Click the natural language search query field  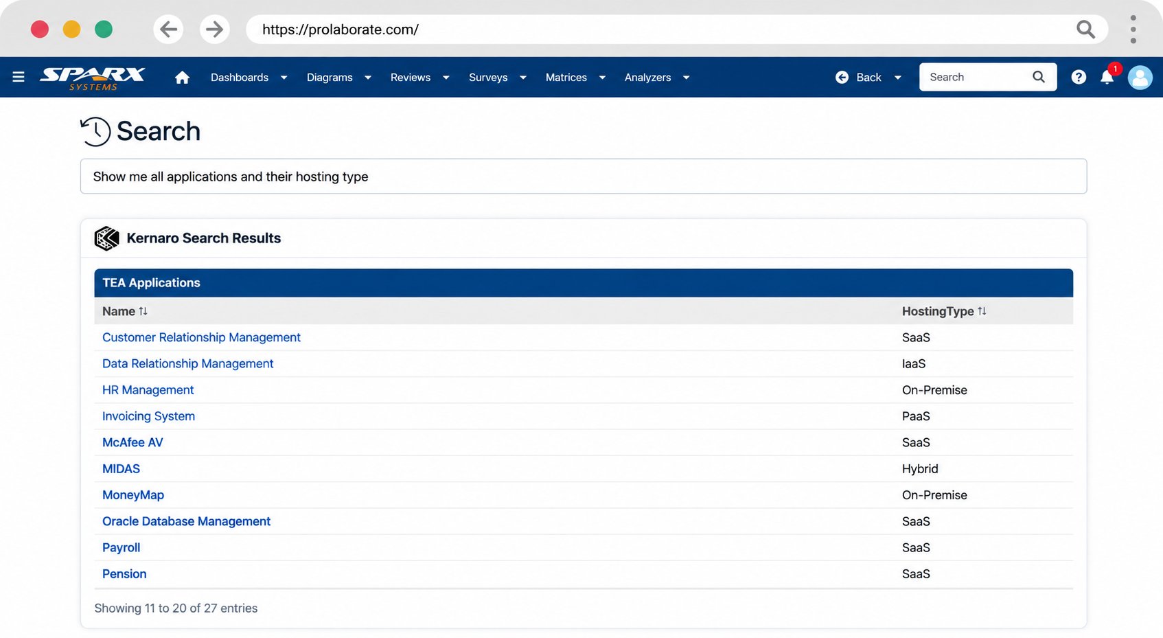coord(584,176)
